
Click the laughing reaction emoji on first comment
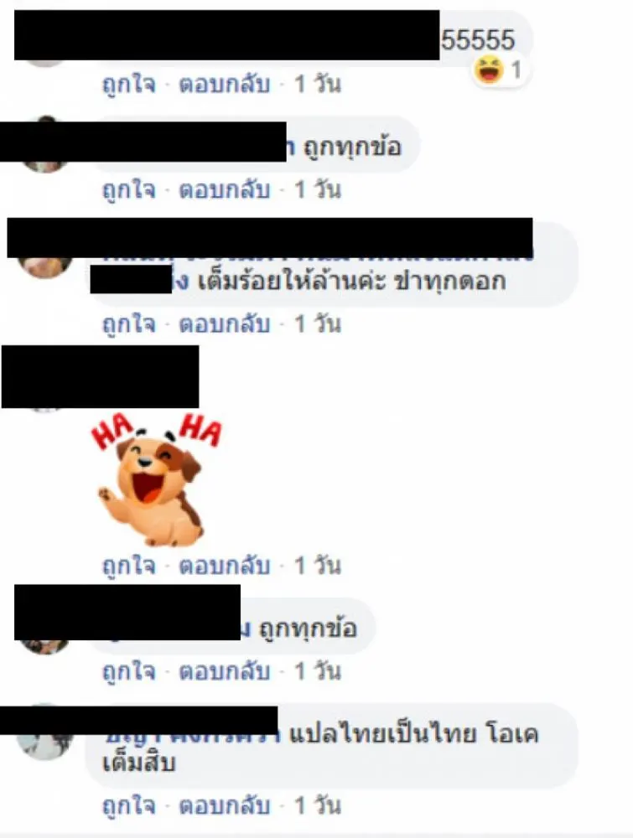[489, 70]
